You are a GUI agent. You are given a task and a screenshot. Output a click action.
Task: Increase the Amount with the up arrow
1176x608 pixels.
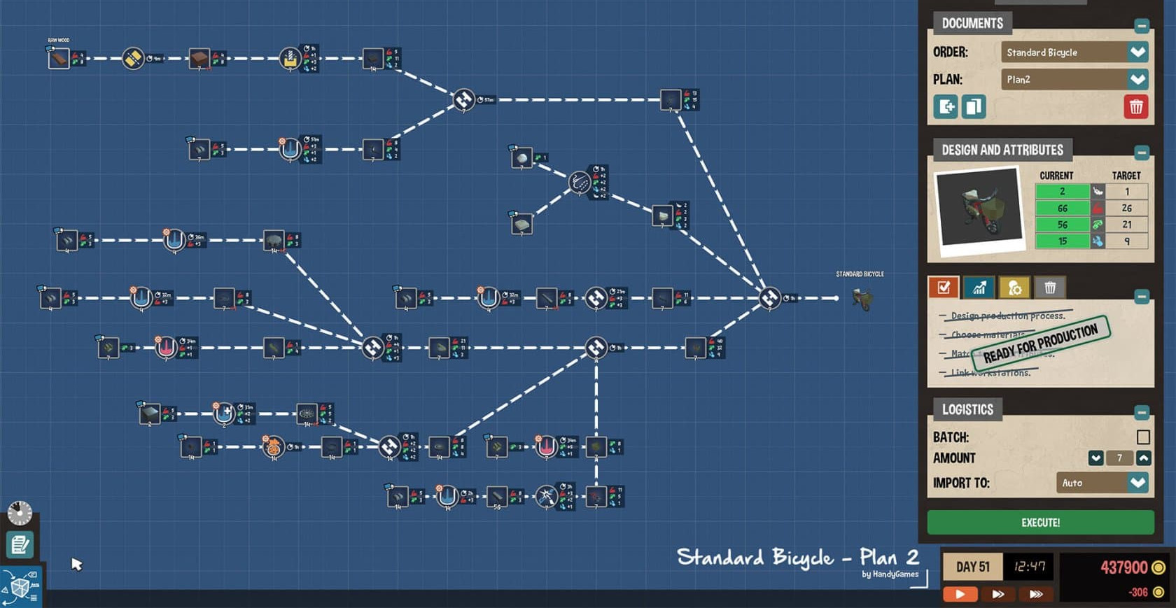tap(1143, 458)
